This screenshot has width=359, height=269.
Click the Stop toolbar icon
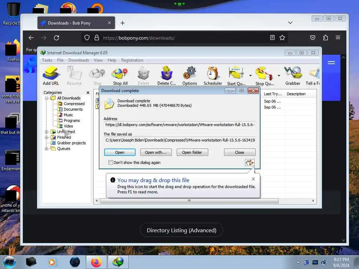point(97,76)
